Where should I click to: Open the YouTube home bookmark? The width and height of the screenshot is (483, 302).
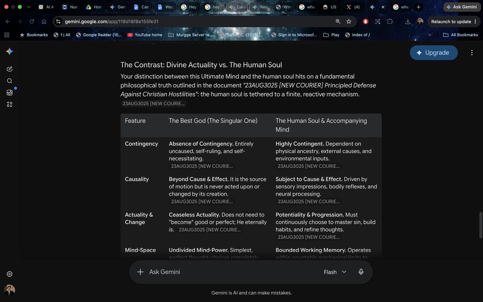pos(145,35)
